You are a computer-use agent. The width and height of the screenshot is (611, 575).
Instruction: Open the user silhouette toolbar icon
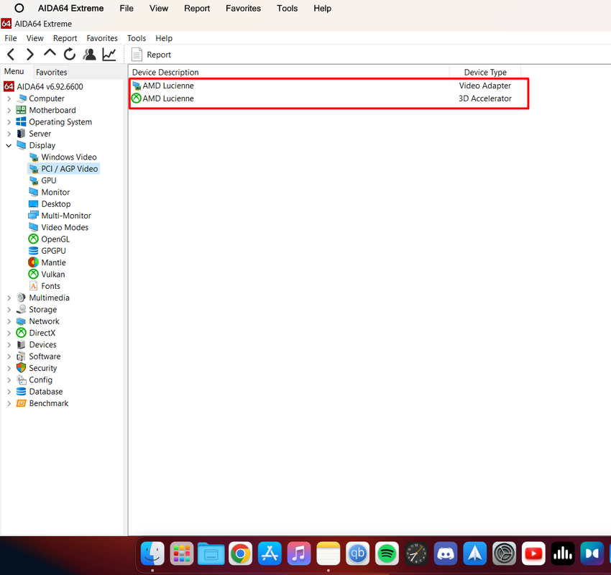click(x=90, y=54)
